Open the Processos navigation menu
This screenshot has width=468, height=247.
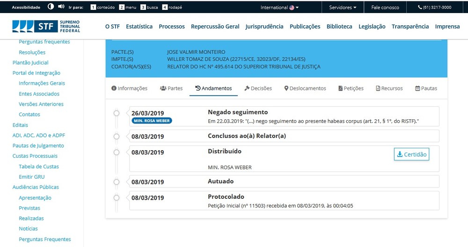[172, 27]
